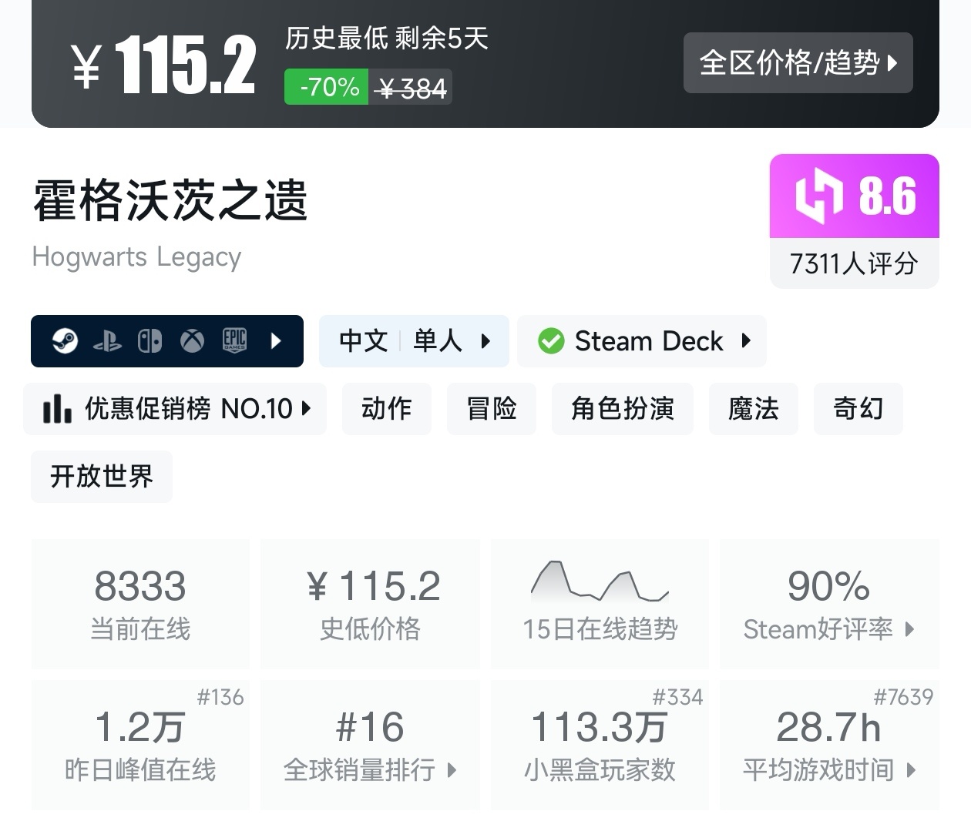Tap the 历史最低 剩余5天 label
Viewport: 971px width, 821px height.
tap(387, 39)
